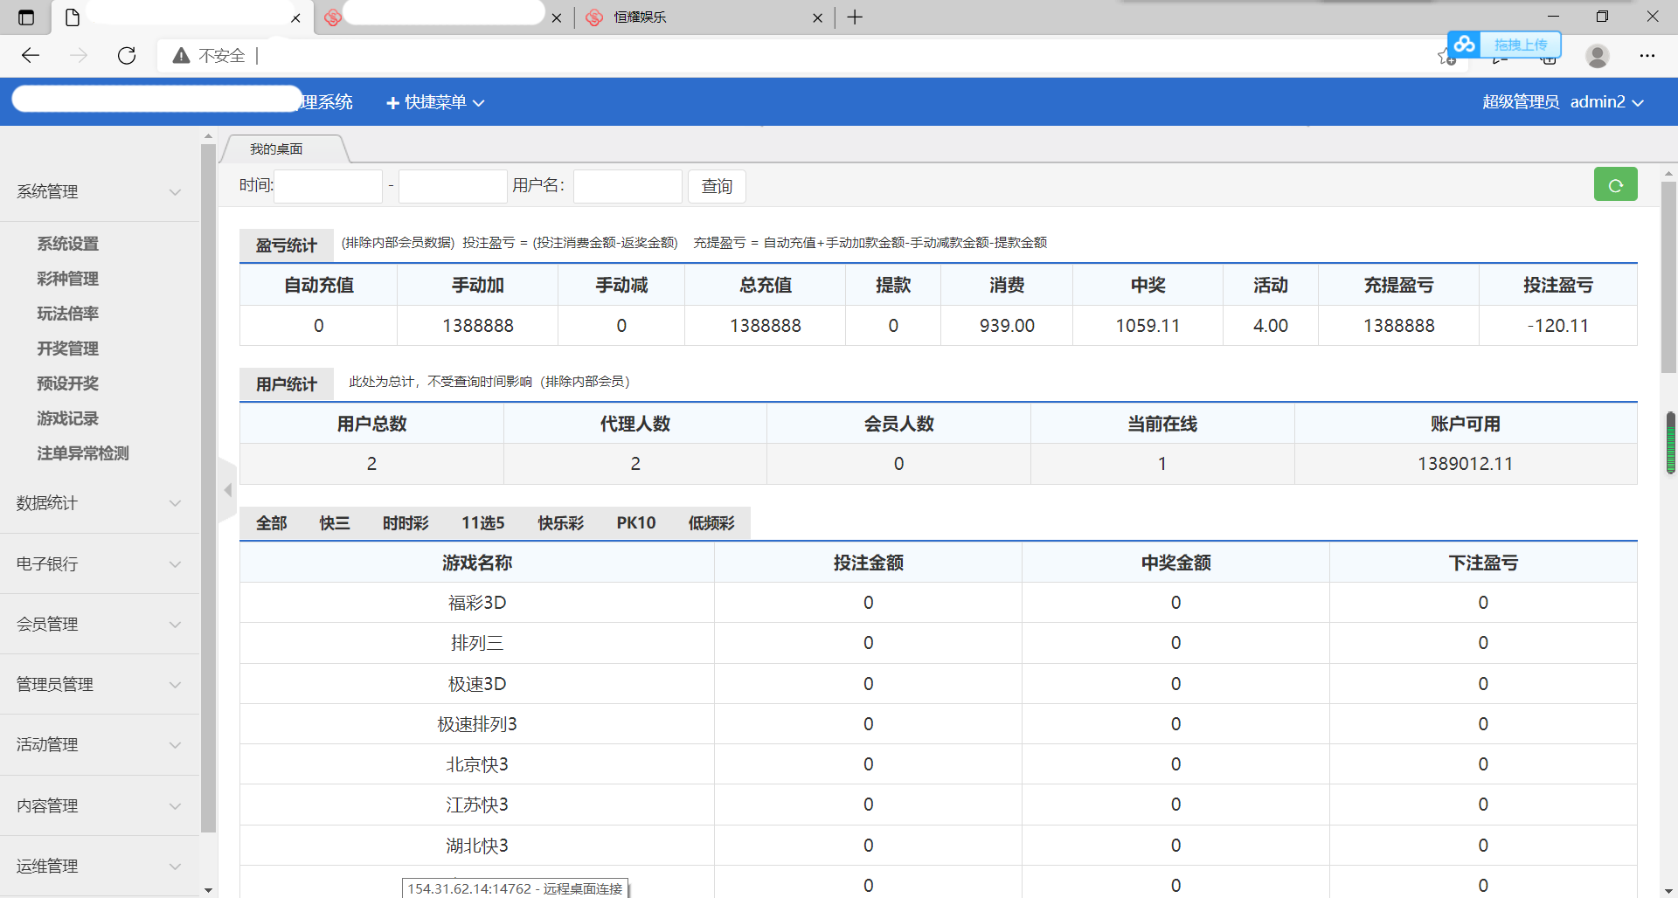The image size is (1678, 898).
Task: Click the 用户名 input field
Action: [627, 186]
